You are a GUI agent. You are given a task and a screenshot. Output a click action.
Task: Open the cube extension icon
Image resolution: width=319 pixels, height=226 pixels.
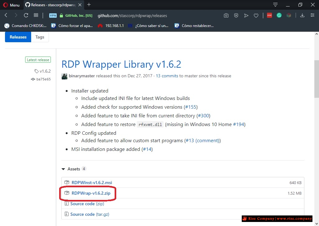click(x=289, y=16)
